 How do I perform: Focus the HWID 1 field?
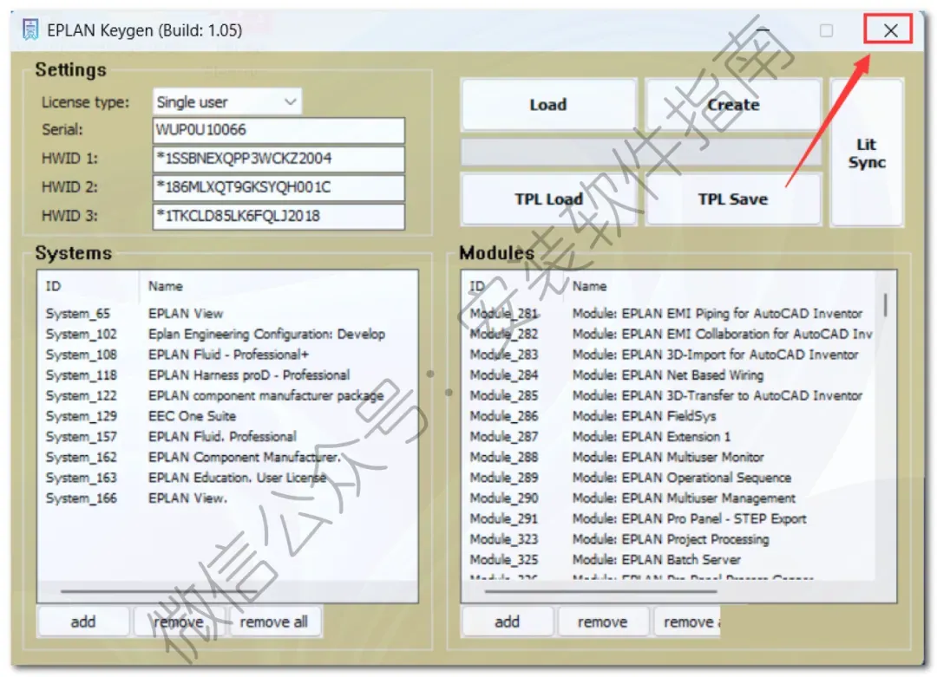pos(278,159)
